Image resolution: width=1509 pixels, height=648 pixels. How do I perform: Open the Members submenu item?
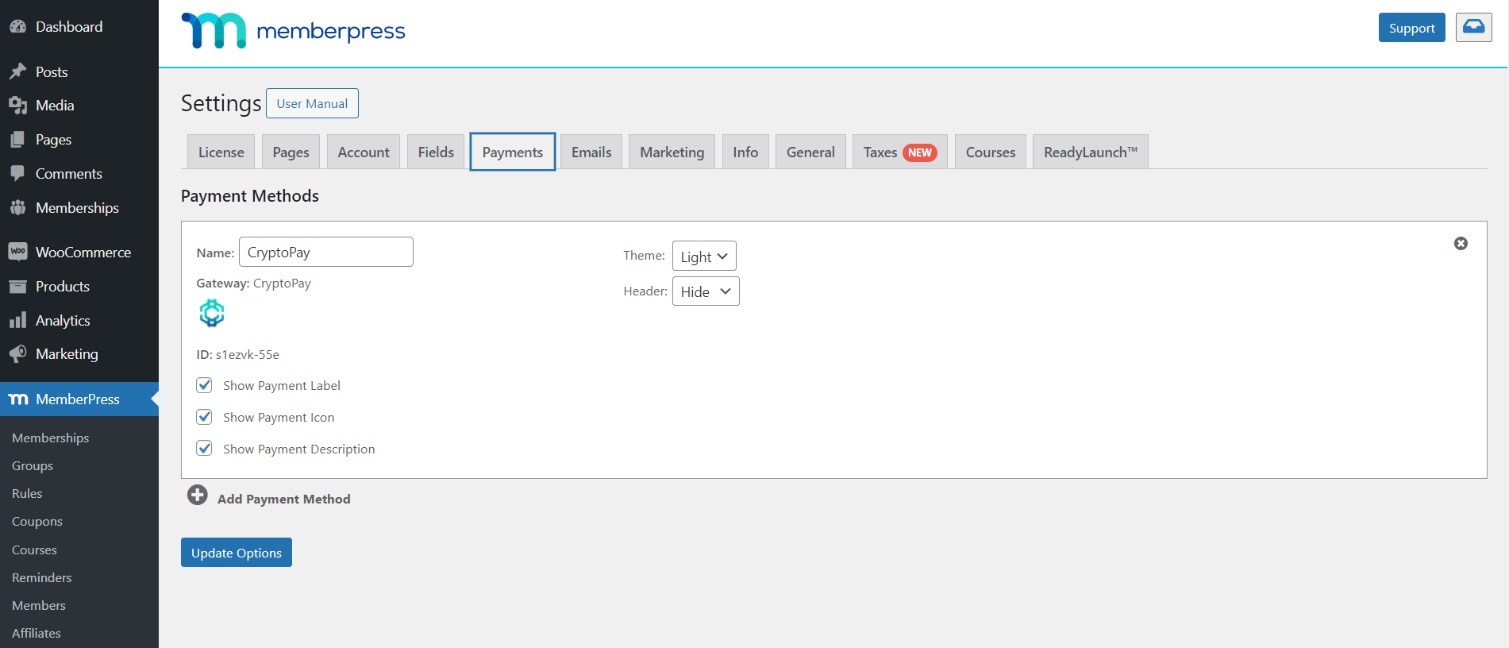39,605
